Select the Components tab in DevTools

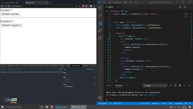(x=76, y=65)
